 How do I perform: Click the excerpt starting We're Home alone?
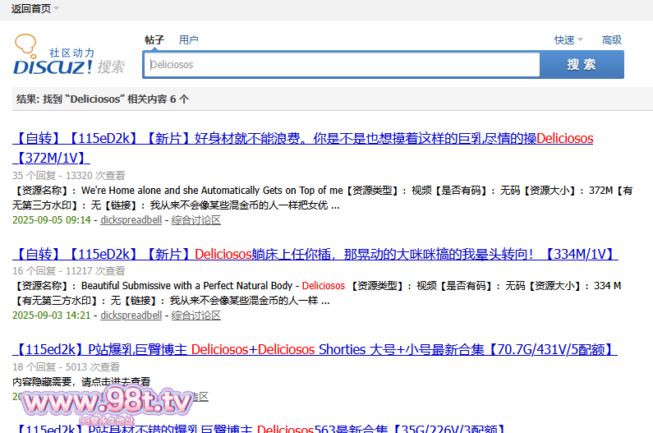click(322, 198)
